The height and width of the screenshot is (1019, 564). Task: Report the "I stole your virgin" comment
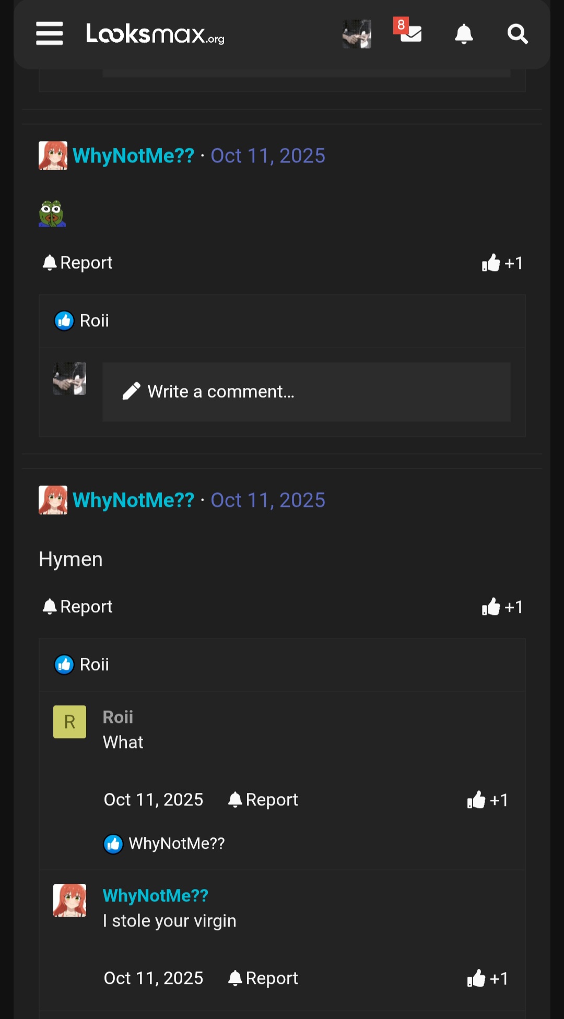tap(263, 978)
